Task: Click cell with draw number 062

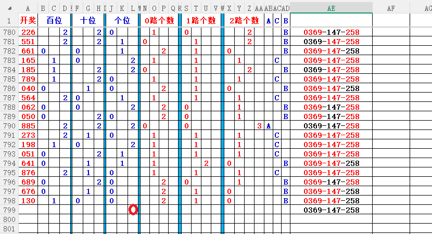Action: (28, 107)
